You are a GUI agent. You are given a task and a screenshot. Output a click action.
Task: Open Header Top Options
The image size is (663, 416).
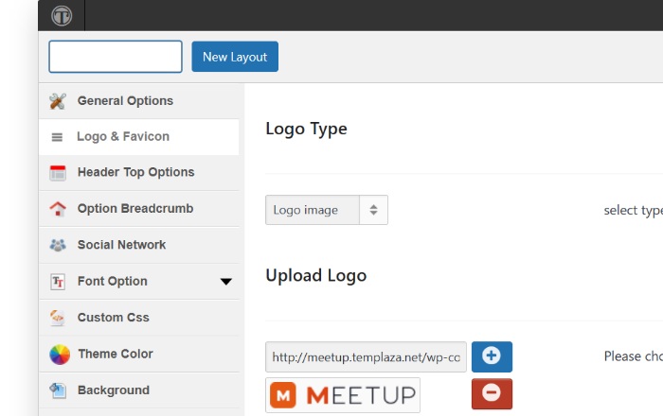point(139,173)
